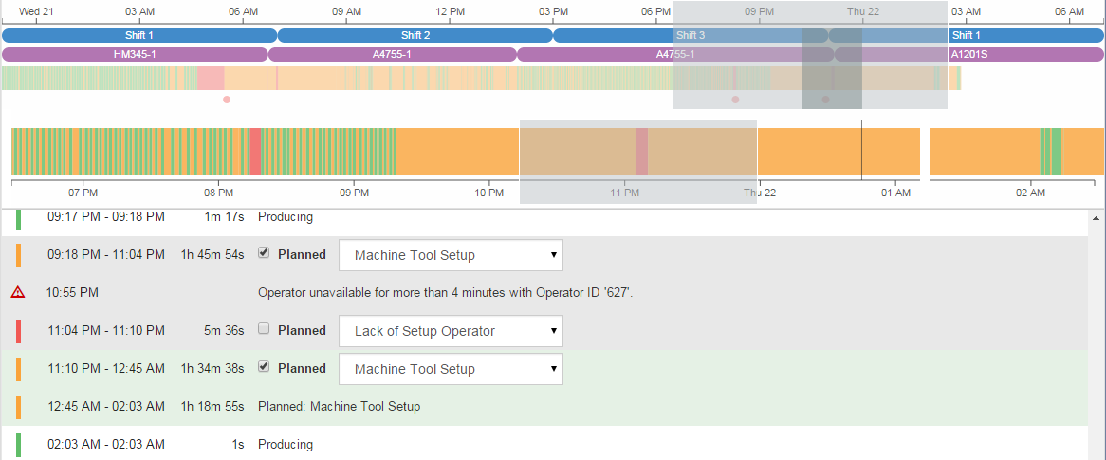
Task: Click the green status bar beside 09:17 PM row
Action: pyautogui.click(x=18, y=217)
